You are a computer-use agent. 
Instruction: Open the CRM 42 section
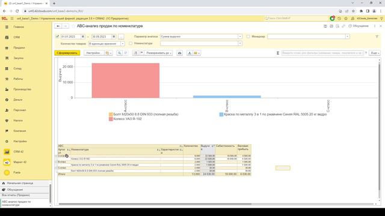[19, 152]
